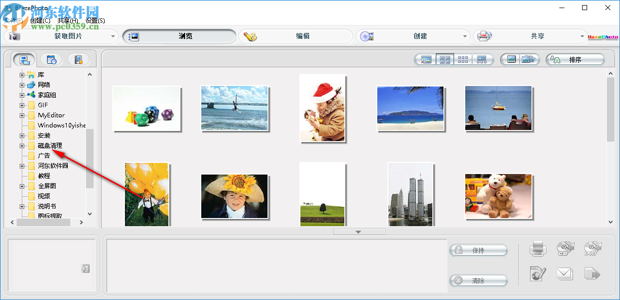Enable filmstrip view mode
The height and width of the screenshot is (300, 620).
481,59
